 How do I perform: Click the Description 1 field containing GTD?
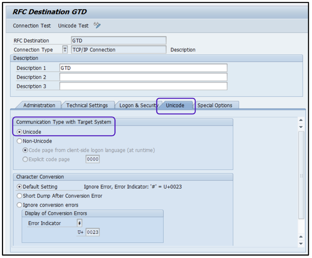[143, 68]
